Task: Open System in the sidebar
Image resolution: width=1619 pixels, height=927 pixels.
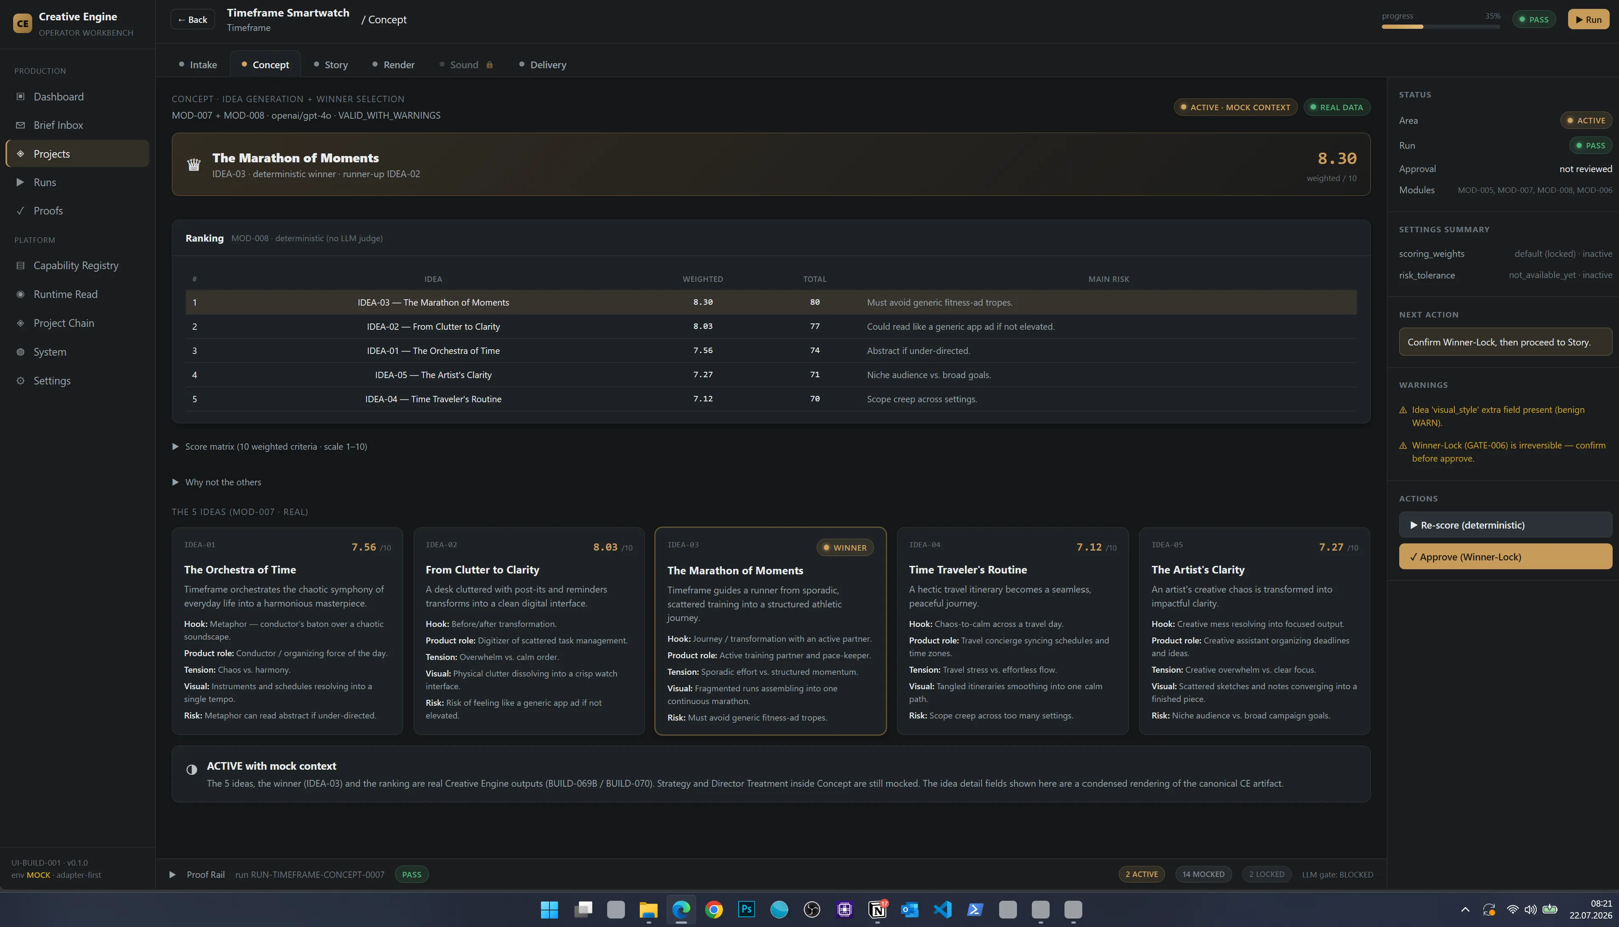Action: (x=77, y=351)
